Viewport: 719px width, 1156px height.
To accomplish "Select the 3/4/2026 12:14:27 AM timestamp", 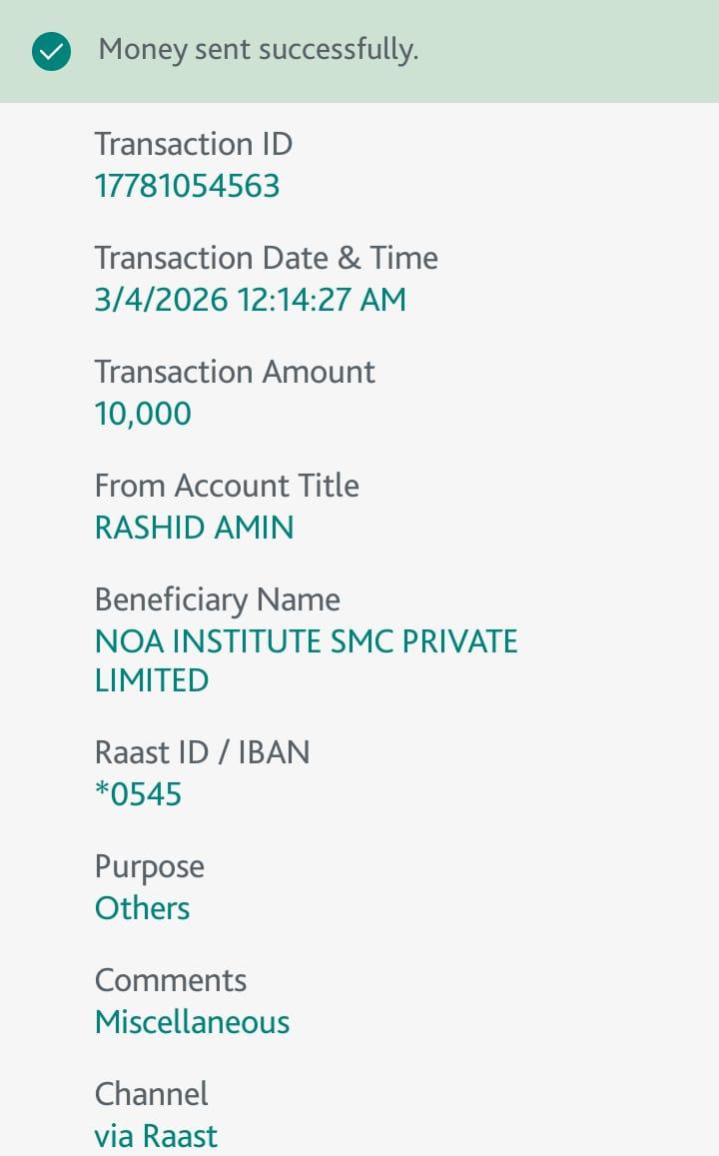I will pos(250,300).
